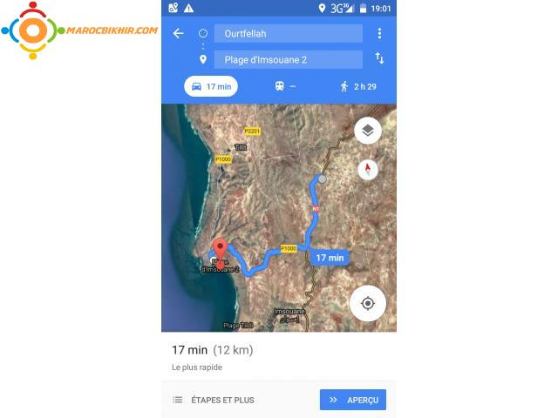Viewport: 558px width, 418px height.
Task: Tap the grey origin marker on the route
Action: [x=322, y=179]
